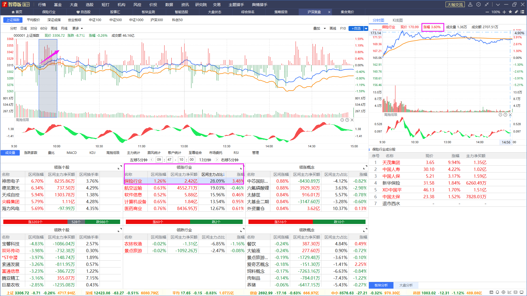Go to the 首页 home tab
The height and width of the screenshot is (296, 527).
[17, 12]
